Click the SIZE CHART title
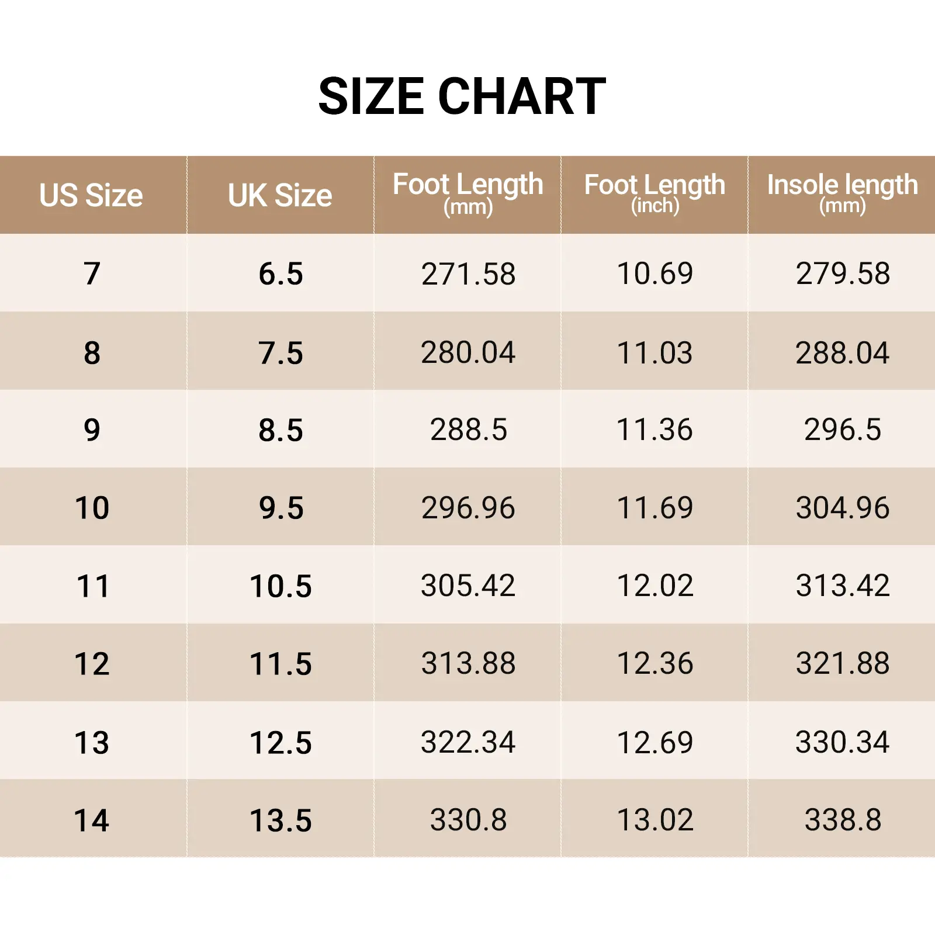The image size is (935, 935). (462, 96)
